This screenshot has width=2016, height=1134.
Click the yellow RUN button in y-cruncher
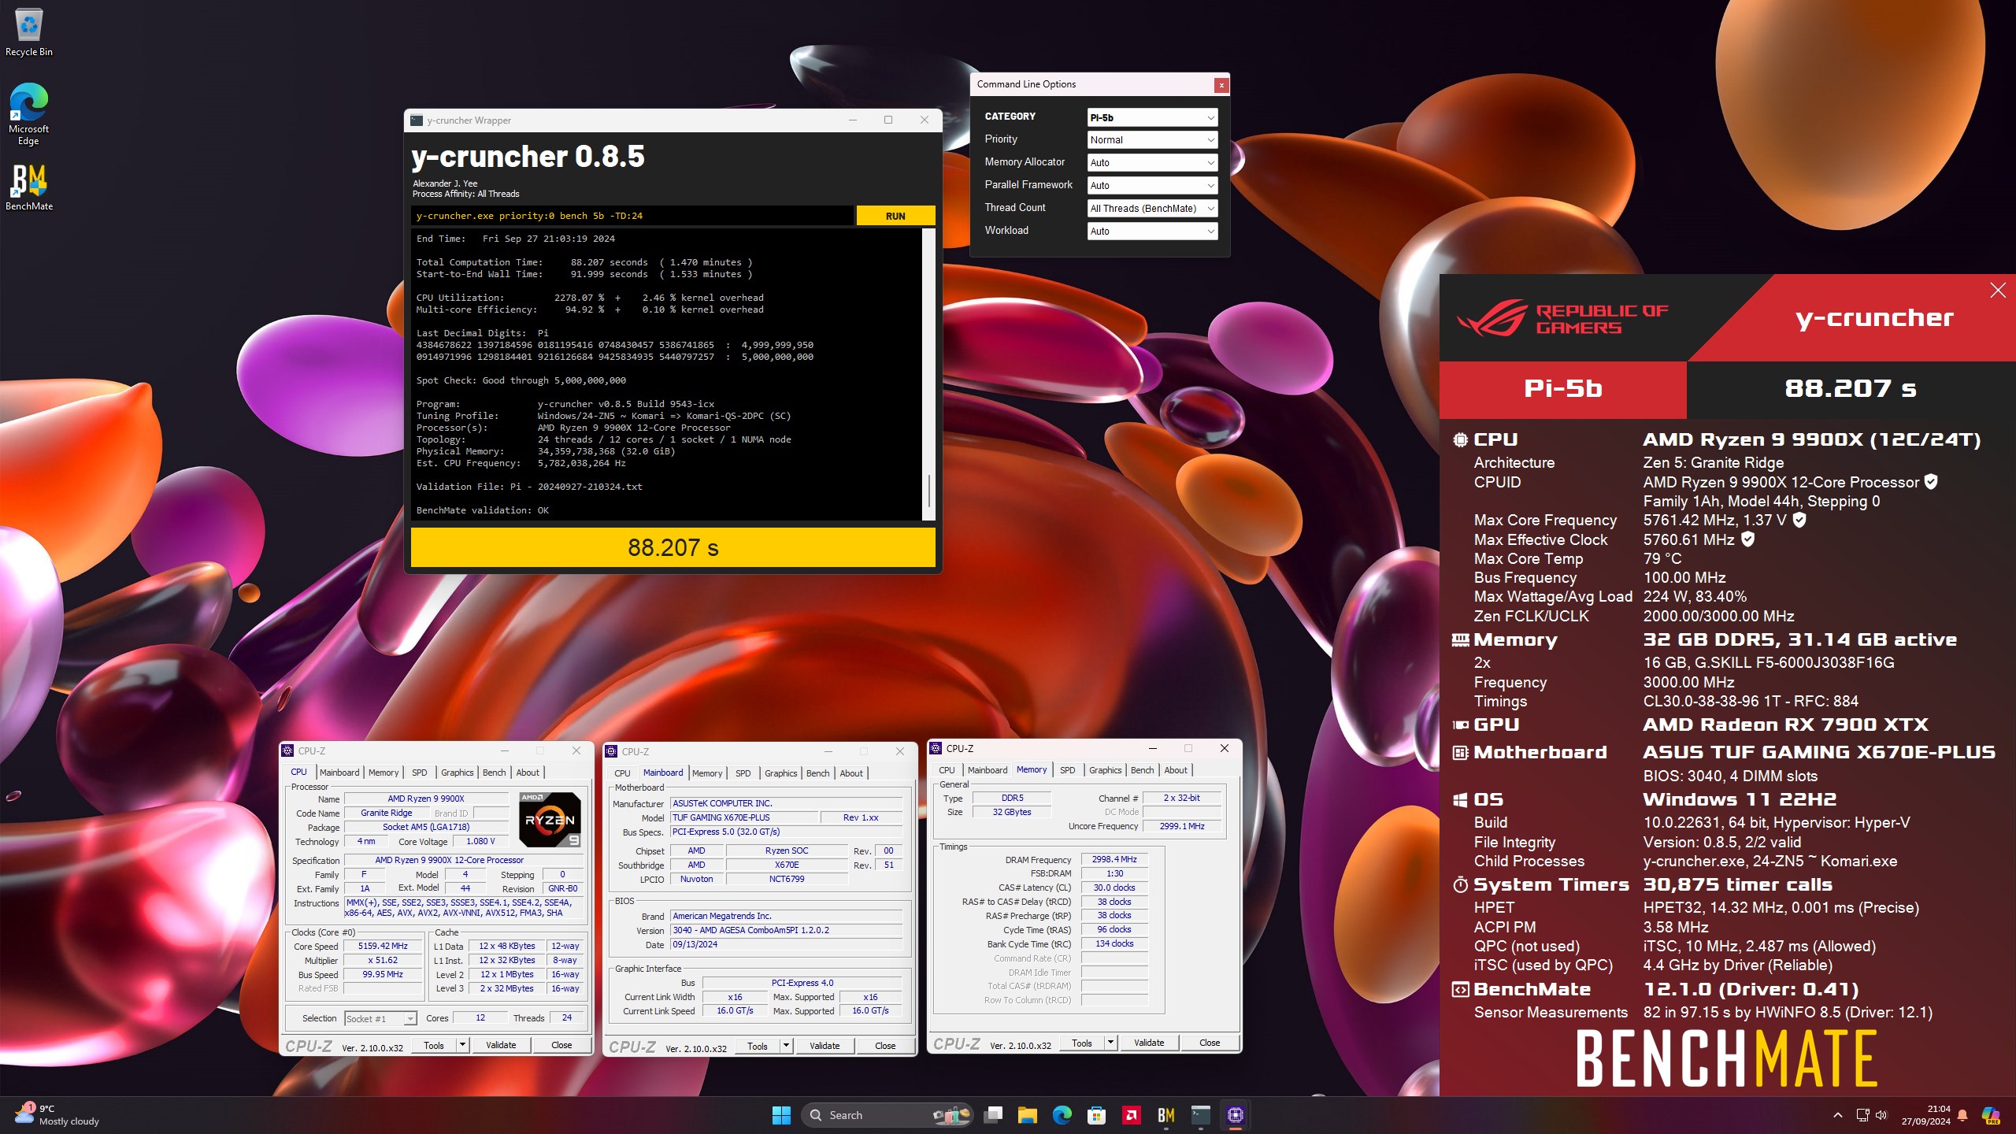pos(895,216)
